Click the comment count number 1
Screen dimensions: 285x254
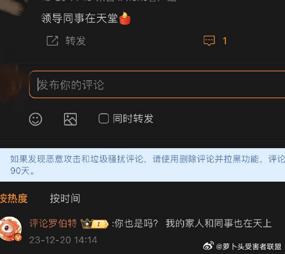point(224,41)
